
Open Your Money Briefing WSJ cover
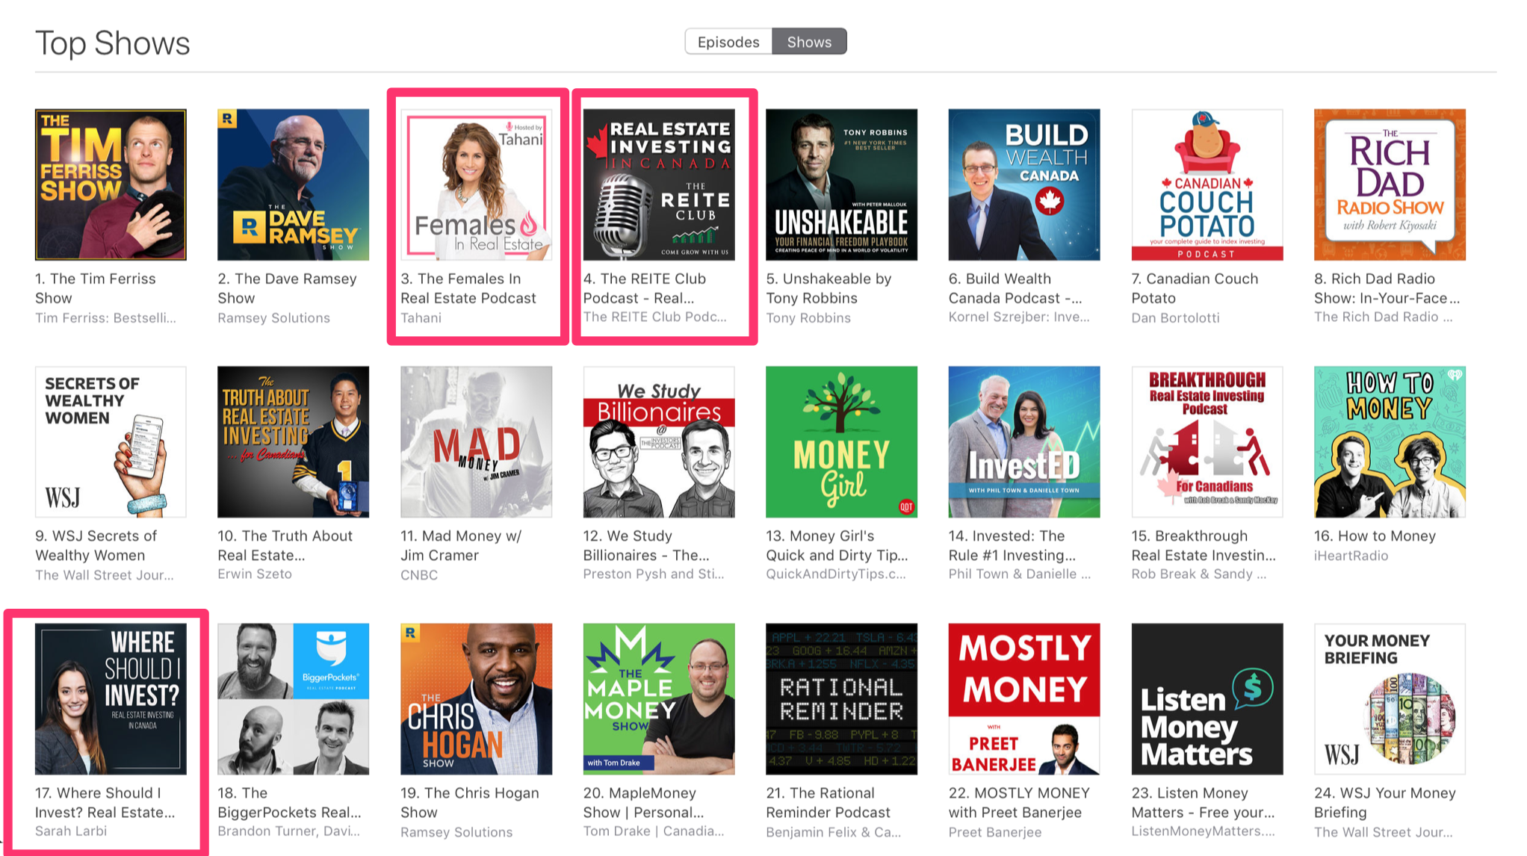coord(1390,699)
